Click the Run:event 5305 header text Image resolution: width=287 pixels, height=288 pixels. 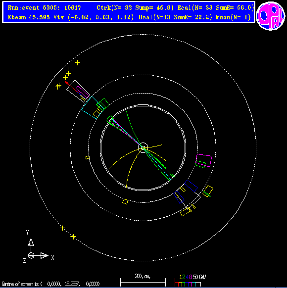(45, 8)
